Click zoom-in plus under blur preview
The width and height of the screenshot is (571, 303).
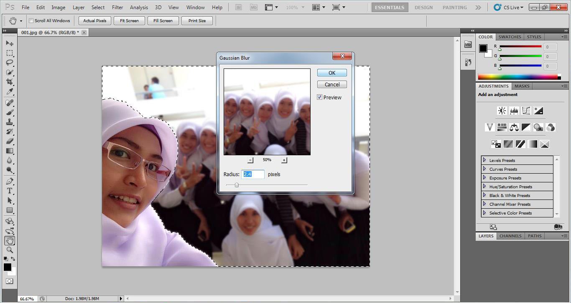click(x=284, y=160)
